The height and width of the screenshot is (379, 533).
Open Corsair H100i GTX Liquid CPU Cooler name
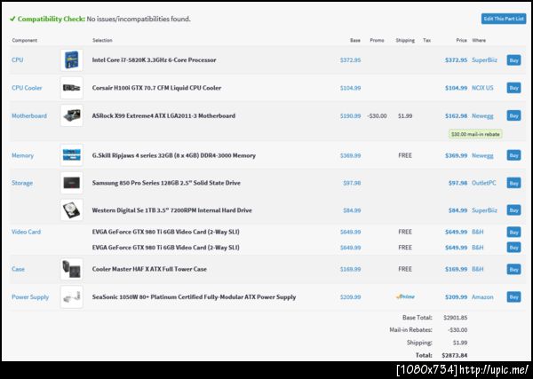(x=156, y=88)
